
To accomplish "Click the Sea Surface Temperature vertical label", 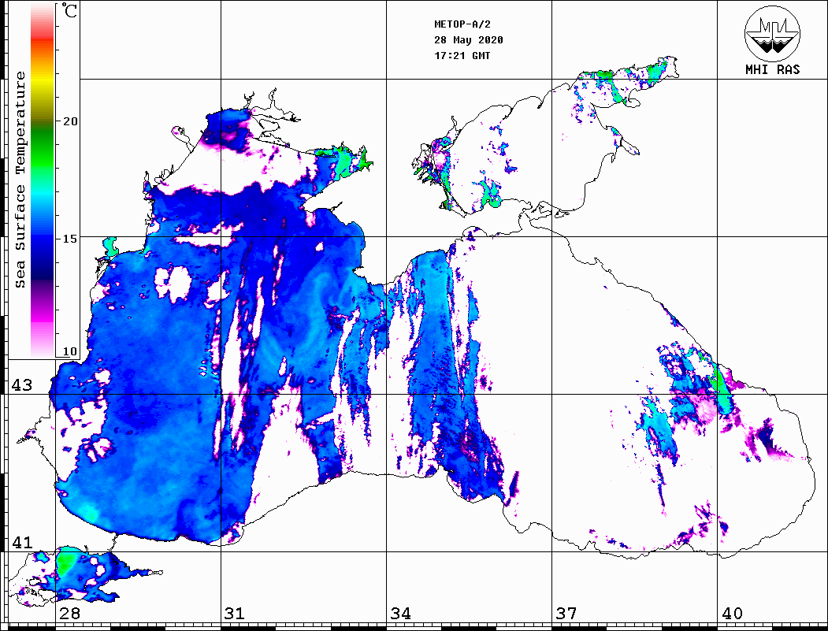I will tap(20, 180).
